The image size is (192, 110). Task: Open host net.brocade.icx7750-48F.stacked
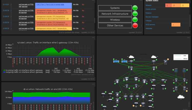tap(26, 6)
